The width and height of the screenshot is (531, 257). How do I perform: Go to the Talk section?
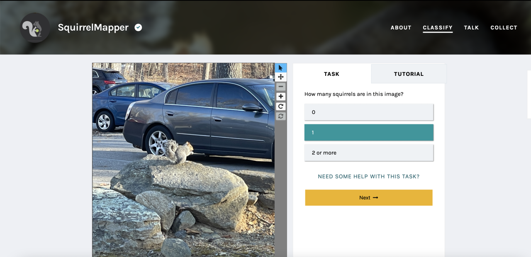pos(471,28)
